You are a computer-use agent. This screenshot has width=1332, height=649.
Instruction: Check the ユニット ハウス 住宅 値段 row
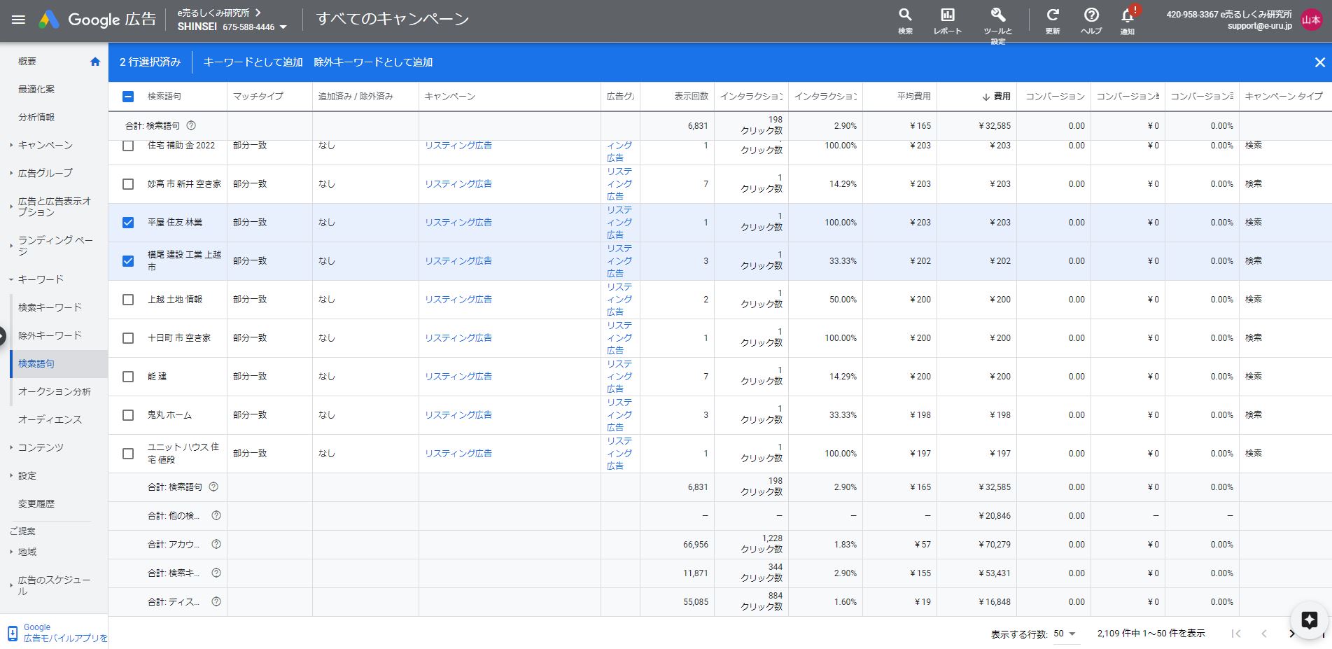tap(128, 454)
